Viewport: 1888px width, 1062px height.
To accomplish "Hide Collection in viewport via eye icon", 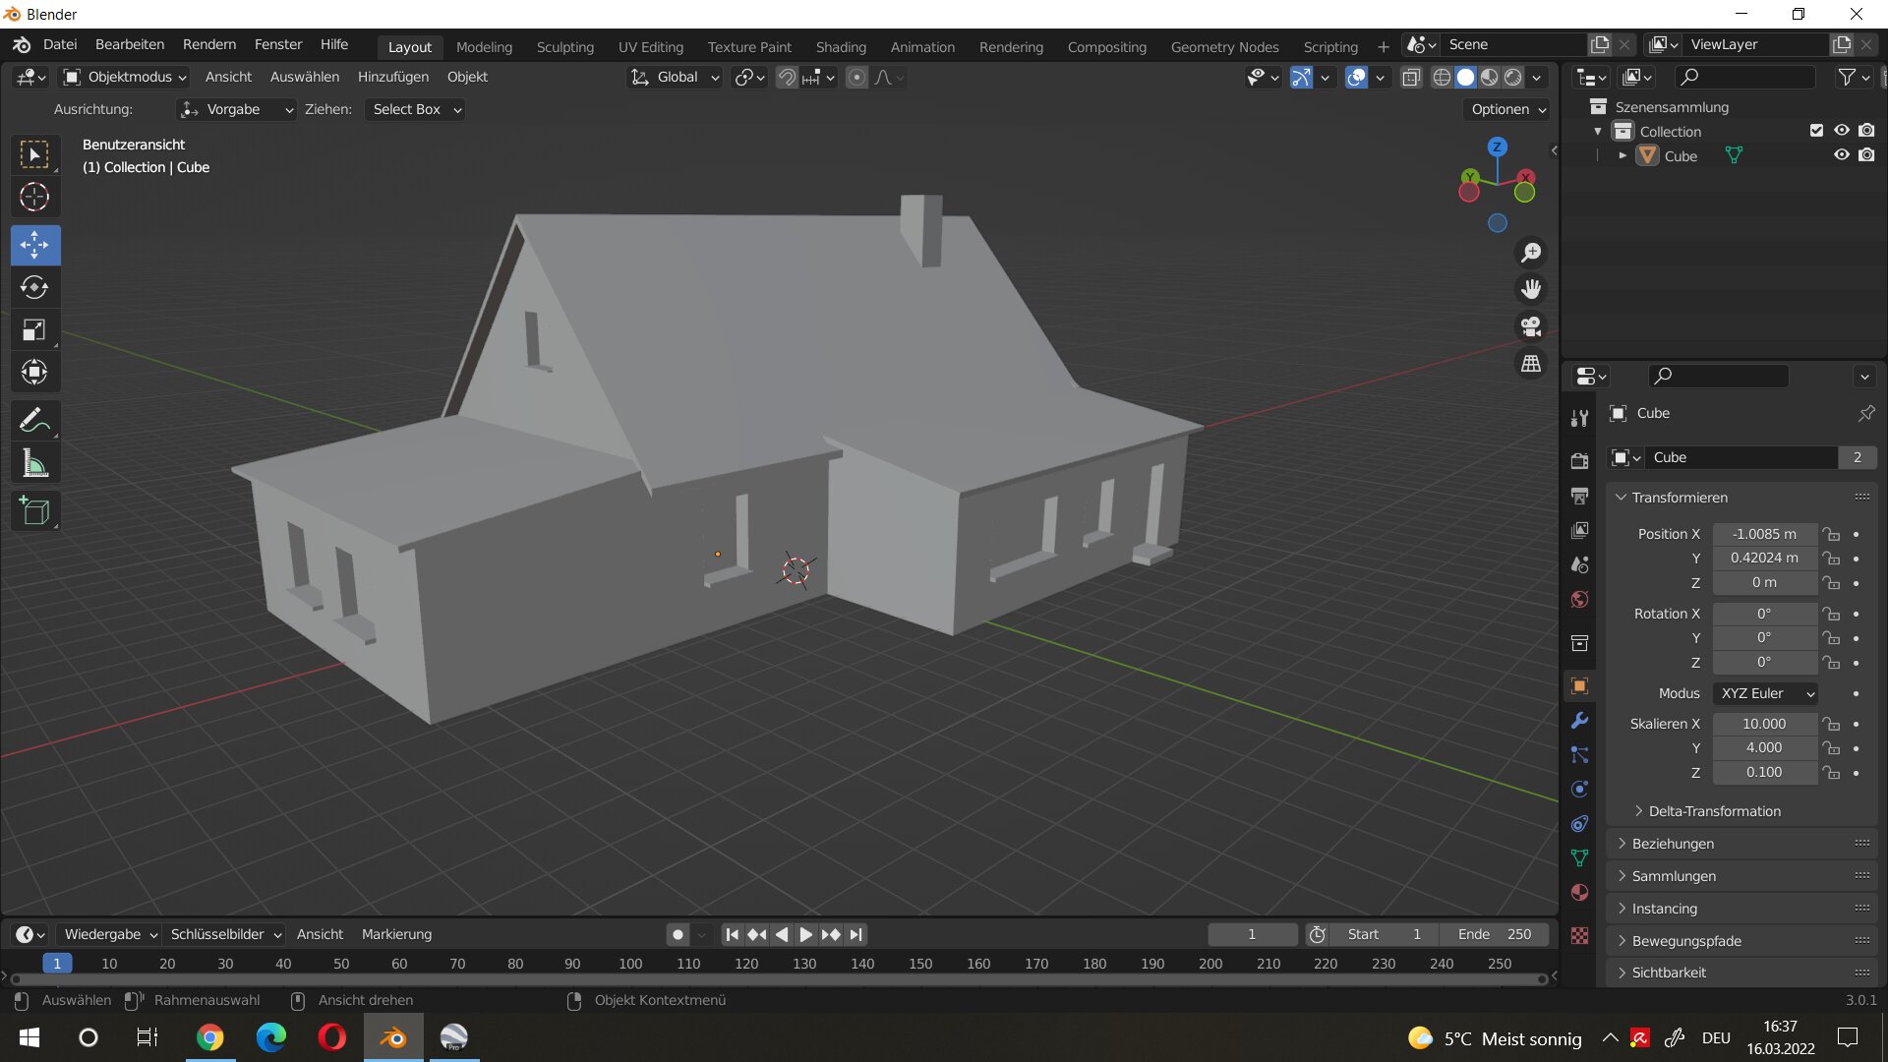I will [x=1841, y=131].
